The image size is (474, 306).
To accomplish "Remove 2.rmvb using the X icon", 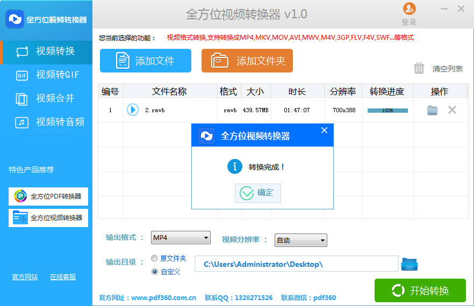I will click(452, 110).
